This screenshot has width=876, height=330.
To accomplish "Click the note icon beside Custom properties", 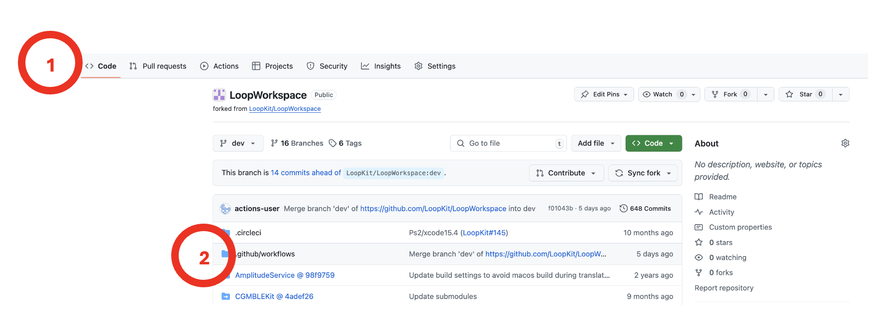I will (x=699, y=227).
